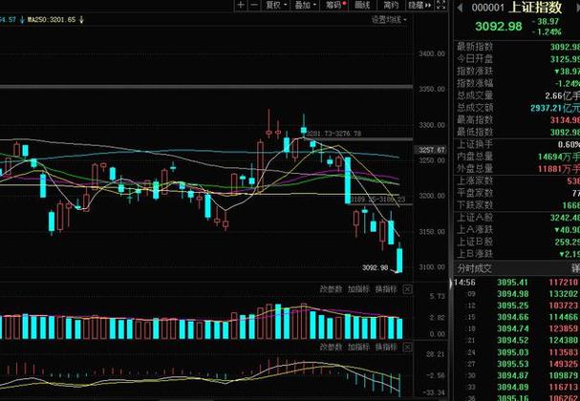580x401 pixels.
Task: Click the left arrow beside stock code 000001
Action: (x=458, y=8)
